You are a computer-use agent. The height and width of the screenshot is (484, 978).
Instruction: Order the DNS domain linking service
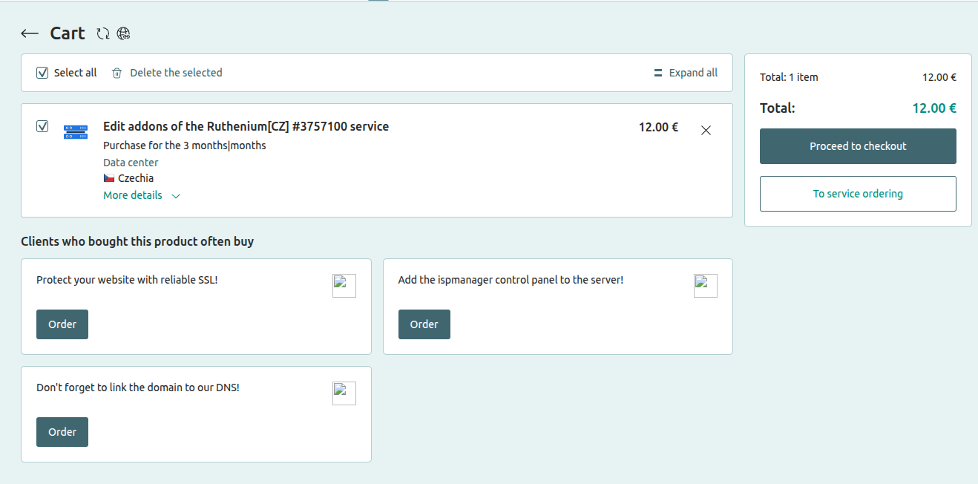pyautogui.click(x=62, y=432)
